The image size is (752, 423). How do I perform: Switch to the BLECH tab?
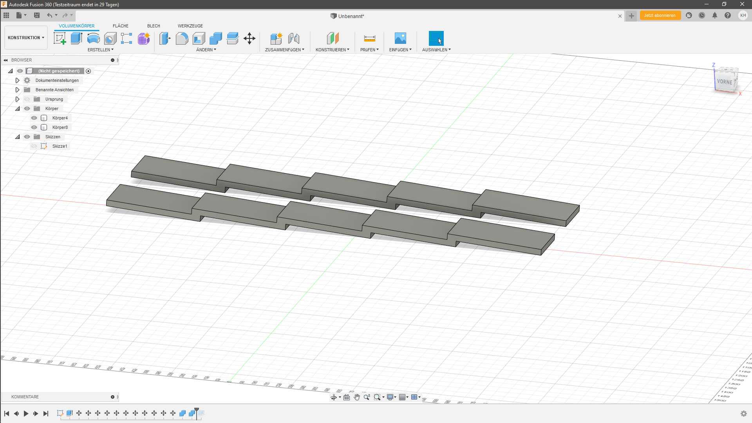pos(153,26)
